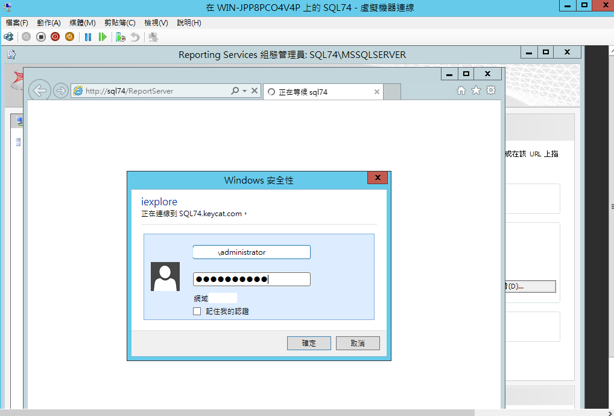Open IE Favorites star
614x416 pixels.
(476, 91)
